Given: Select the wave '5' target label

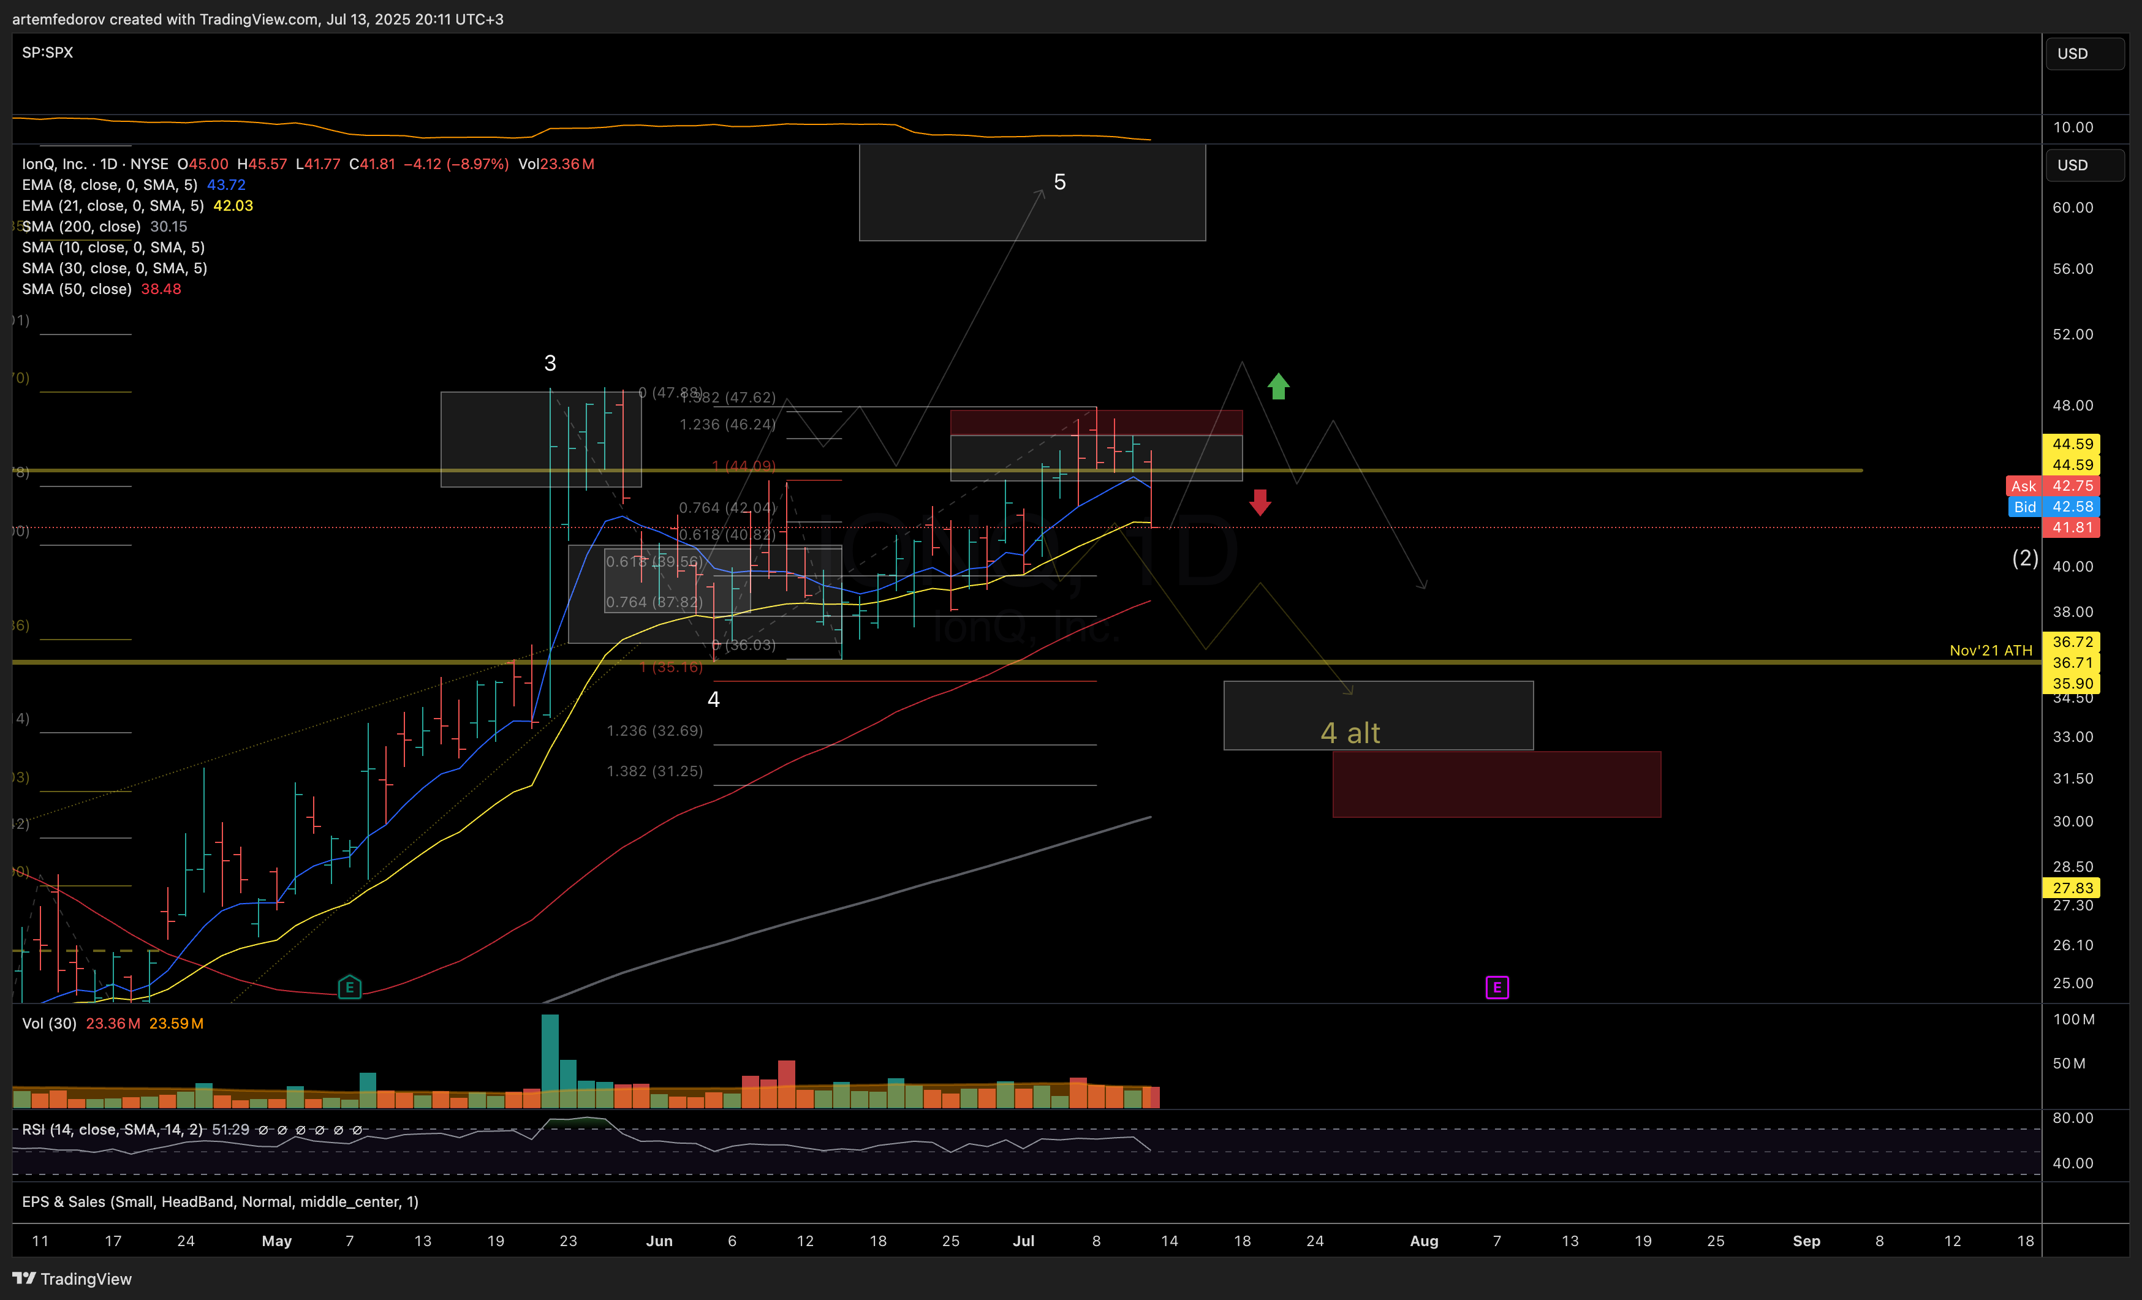Looking at the screenshot, I should pyautogui.click(x=1060, y=183).
